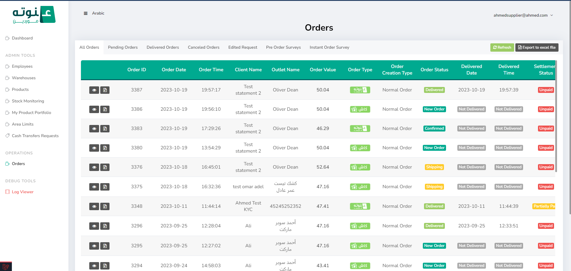Select the Pre Order Surveys tab
571x271 pixels.
pos(283,47)
